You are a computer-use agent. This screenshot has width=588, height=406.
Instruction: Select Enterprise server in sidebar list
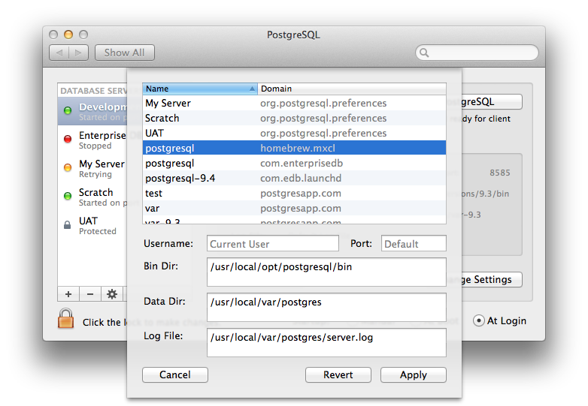(92, 140)
